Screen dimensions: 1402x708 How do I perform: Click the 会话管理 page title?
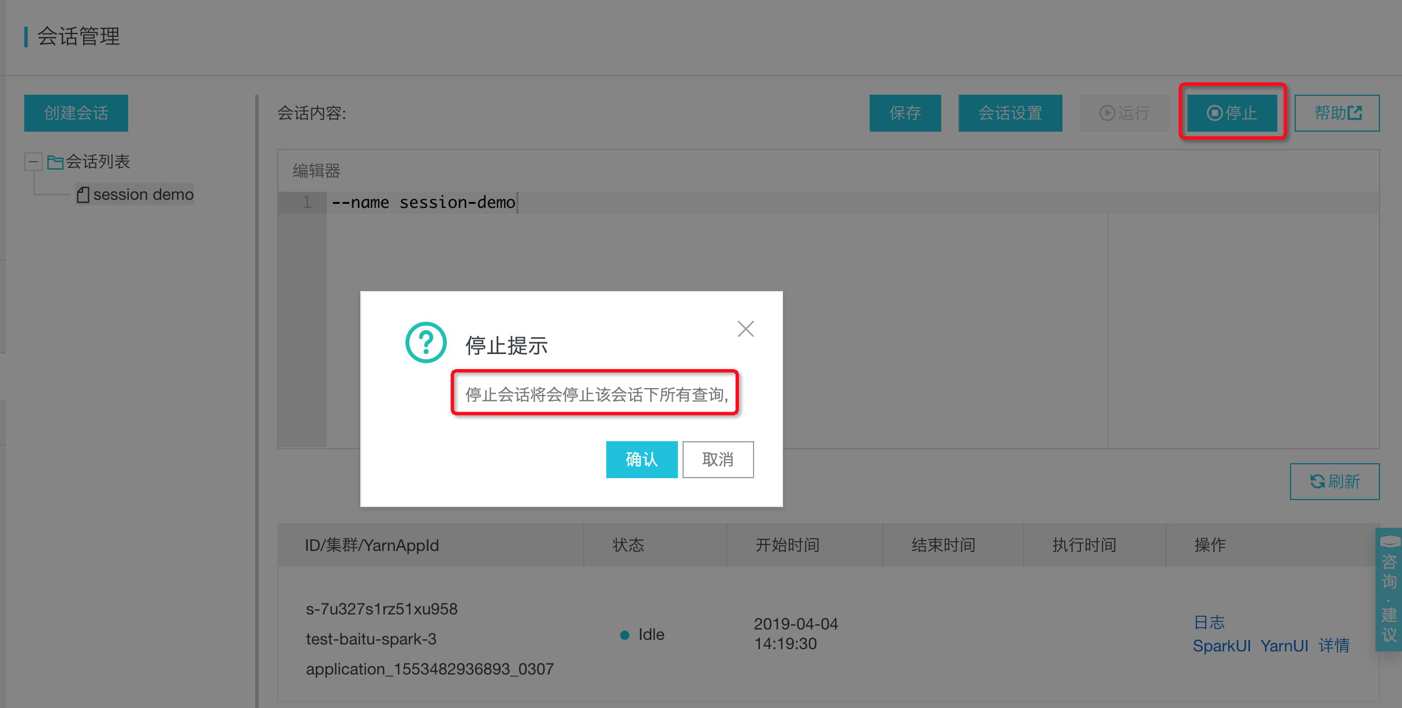79,36
